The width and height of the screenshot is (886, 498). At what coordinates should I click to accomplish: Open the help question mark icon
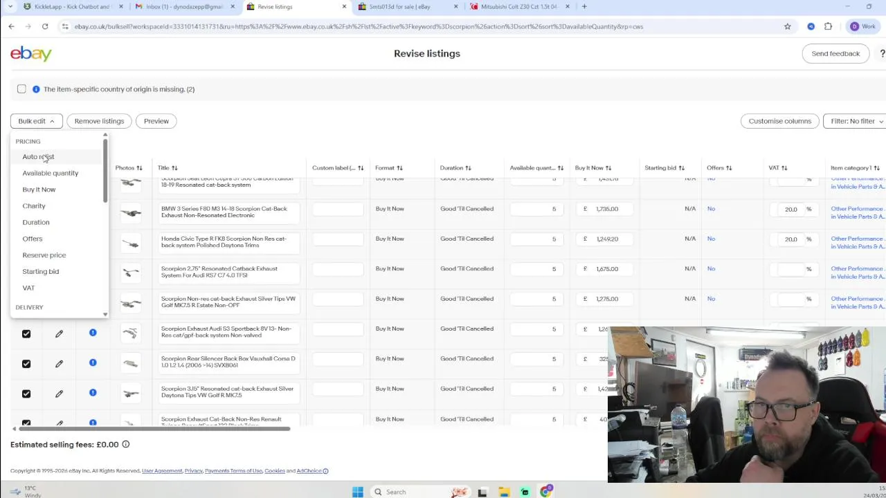coord(882,54)
